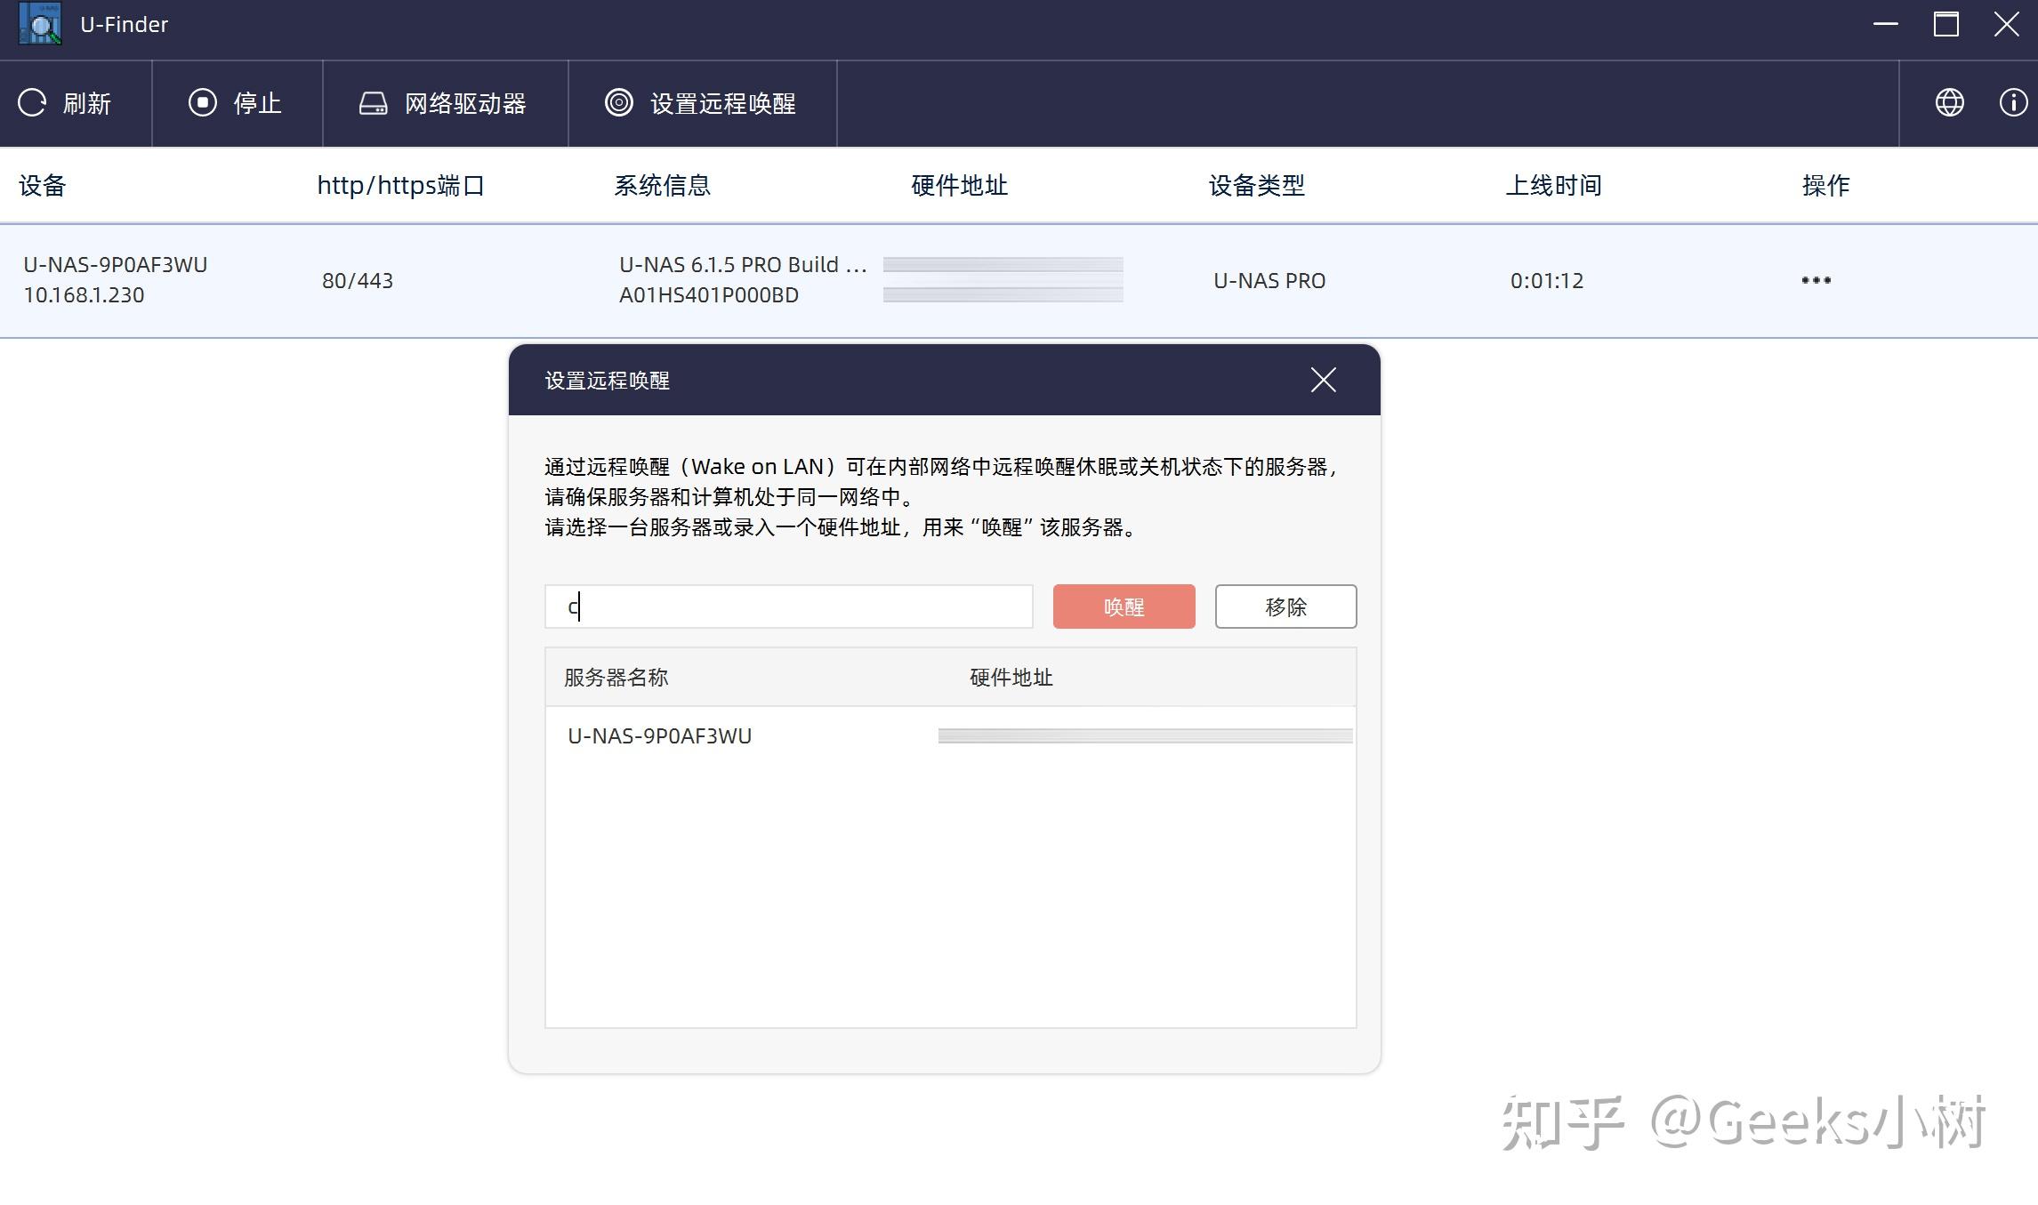
Task: Open the three-dot actions menu for U-NAS device
Action: [1816, 280]
